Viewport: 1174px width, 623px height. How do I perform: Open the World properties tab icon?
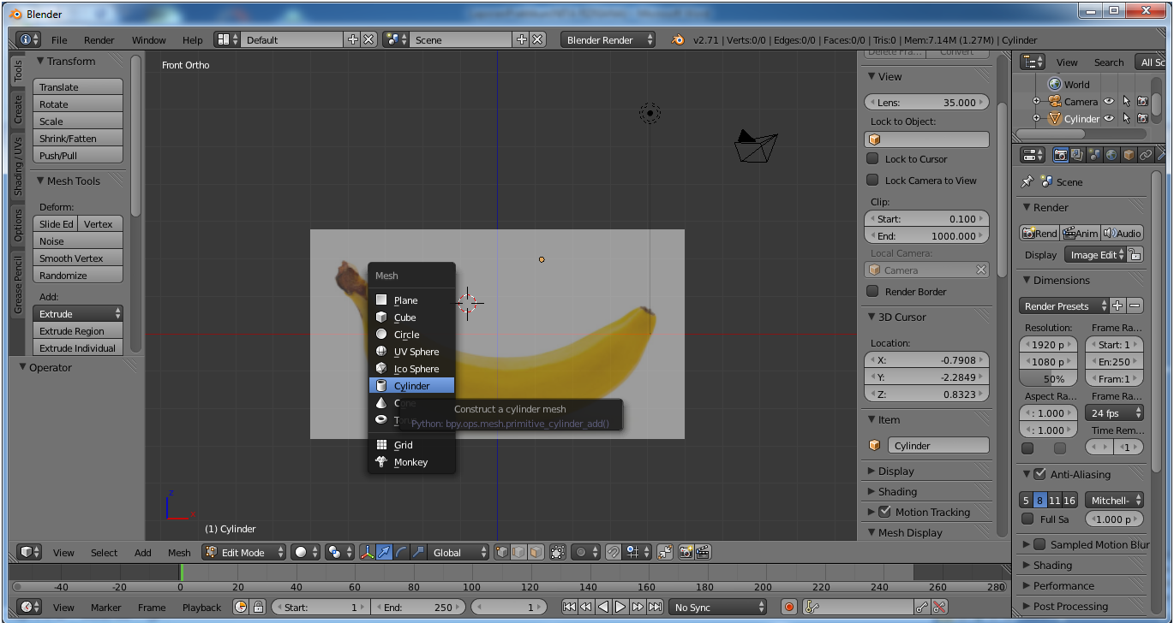(1111, 155)
